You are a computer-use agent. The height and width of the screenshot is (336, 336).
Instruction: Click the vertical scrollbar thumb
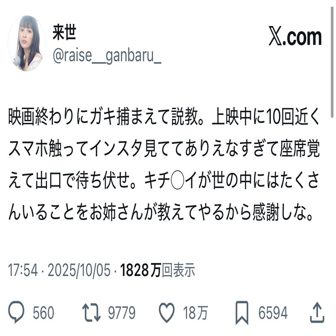[332, 62]
